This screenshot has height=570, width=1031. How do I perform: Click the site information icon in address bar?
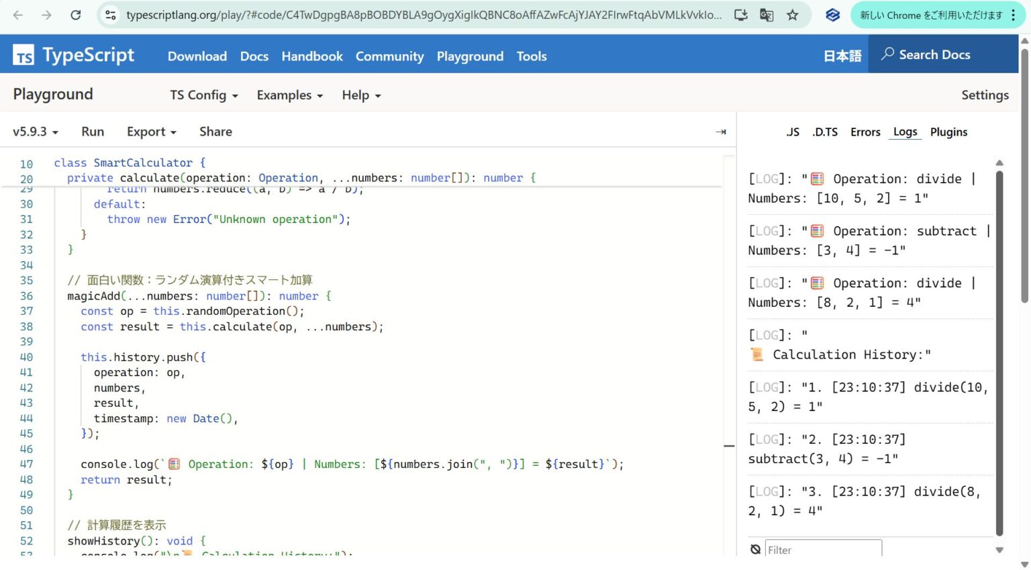pos(109,13)
